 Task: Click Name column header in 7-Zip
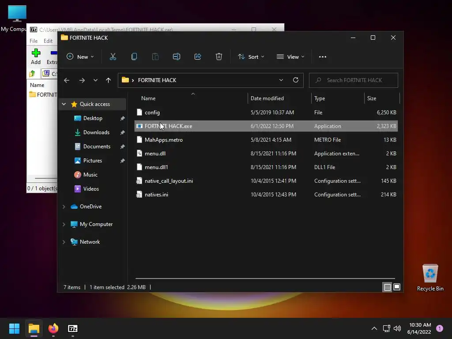37,85
